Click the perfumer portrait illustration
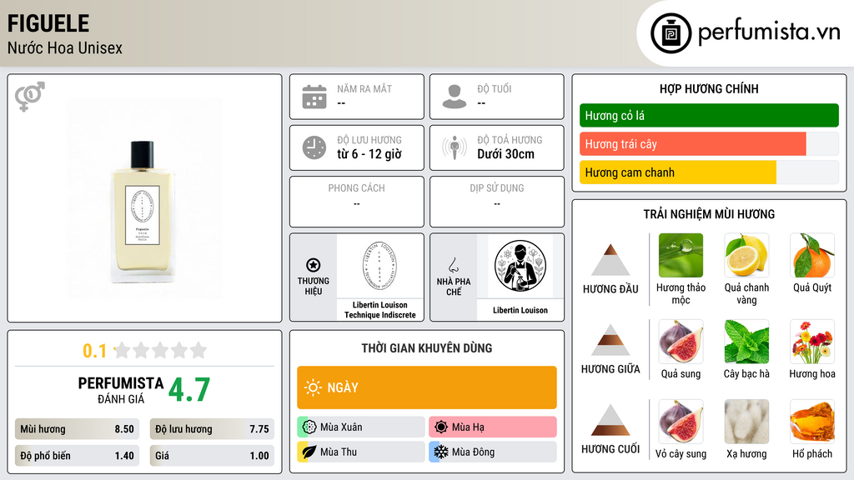 pos(520,266)
